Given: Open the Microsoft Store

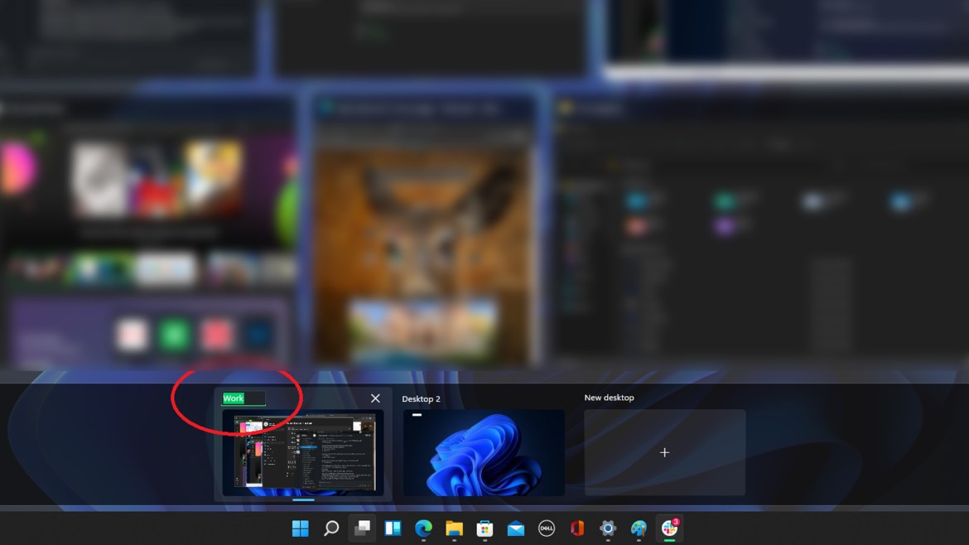Looking at the screenshot, I should click(484, 528).
